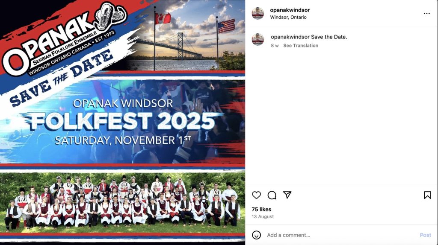Focus the Add a comment field
Image resolution: width=438 pixels, height=245 pixels.
[x=341, y=235]
